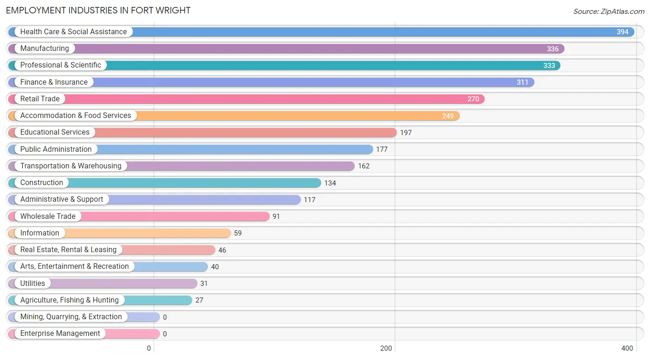
Task: Select the Wholesale Trade label
Action: pos(48,217)
